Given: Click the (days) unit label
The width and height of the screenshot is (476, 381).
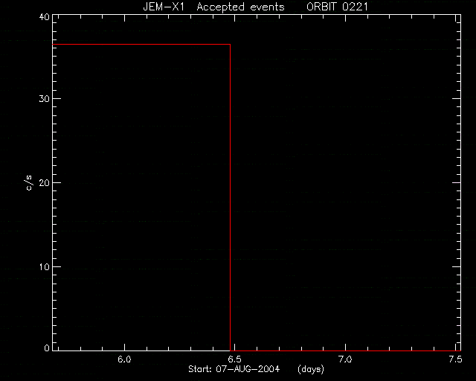Looking at the screenshot, I should (311, 369).
